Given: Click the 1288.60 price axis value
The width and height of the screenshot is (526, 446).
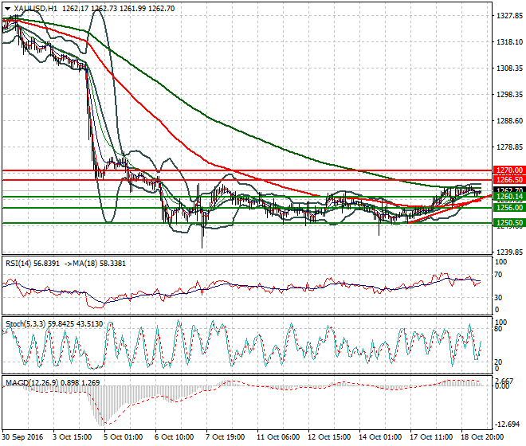Looking at the screenshot, I should point(509,121).
